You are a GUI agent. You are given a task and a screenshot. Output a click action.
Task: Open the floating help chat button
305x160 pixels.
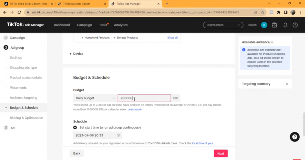pos(294,137)
